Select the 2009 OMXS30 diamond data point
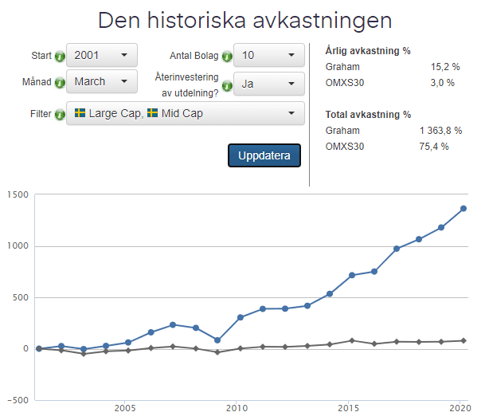The image size is (485, 420). coord(217,352)
